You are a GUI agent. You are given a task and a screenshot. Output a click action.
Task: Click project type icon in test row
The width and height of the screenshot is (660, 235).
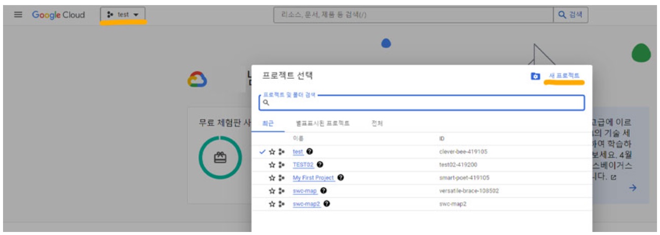tap(282, 152)
